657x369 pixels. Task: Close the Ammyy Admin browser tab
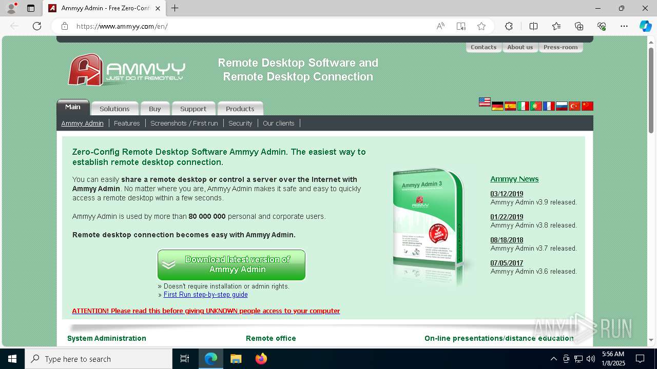click(158, 8)
